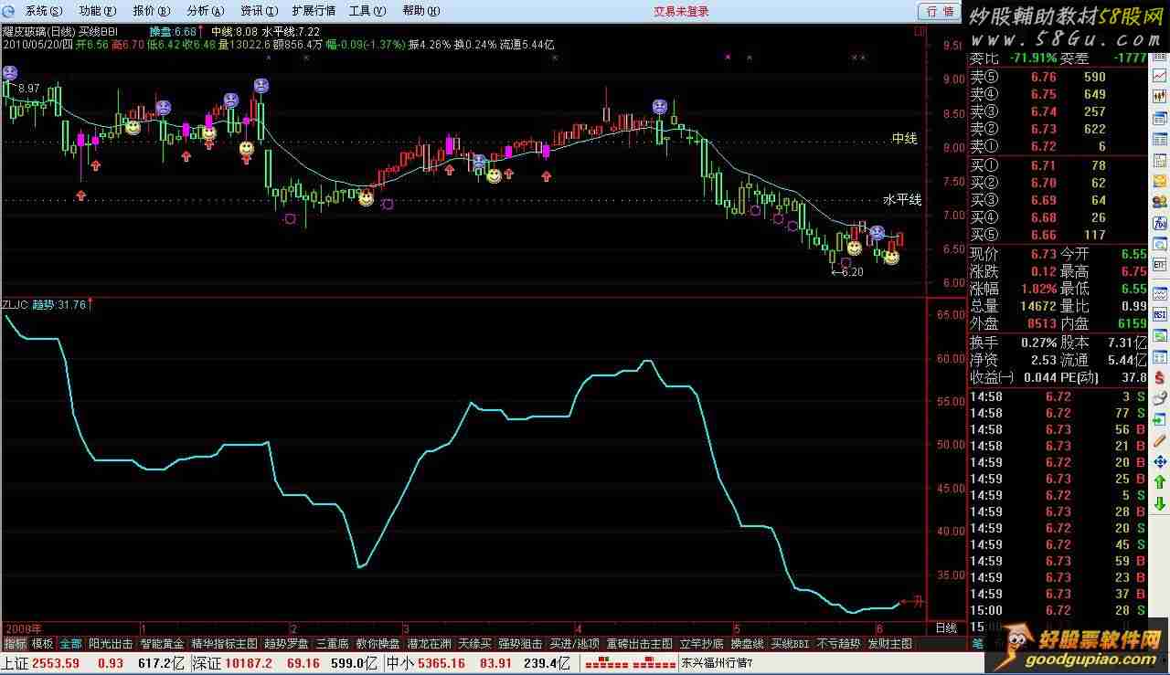The height and width of the screenshot is (675, 1170).
Task: Click the 现价 value 6.73
Action: (x=1043, y=254)
